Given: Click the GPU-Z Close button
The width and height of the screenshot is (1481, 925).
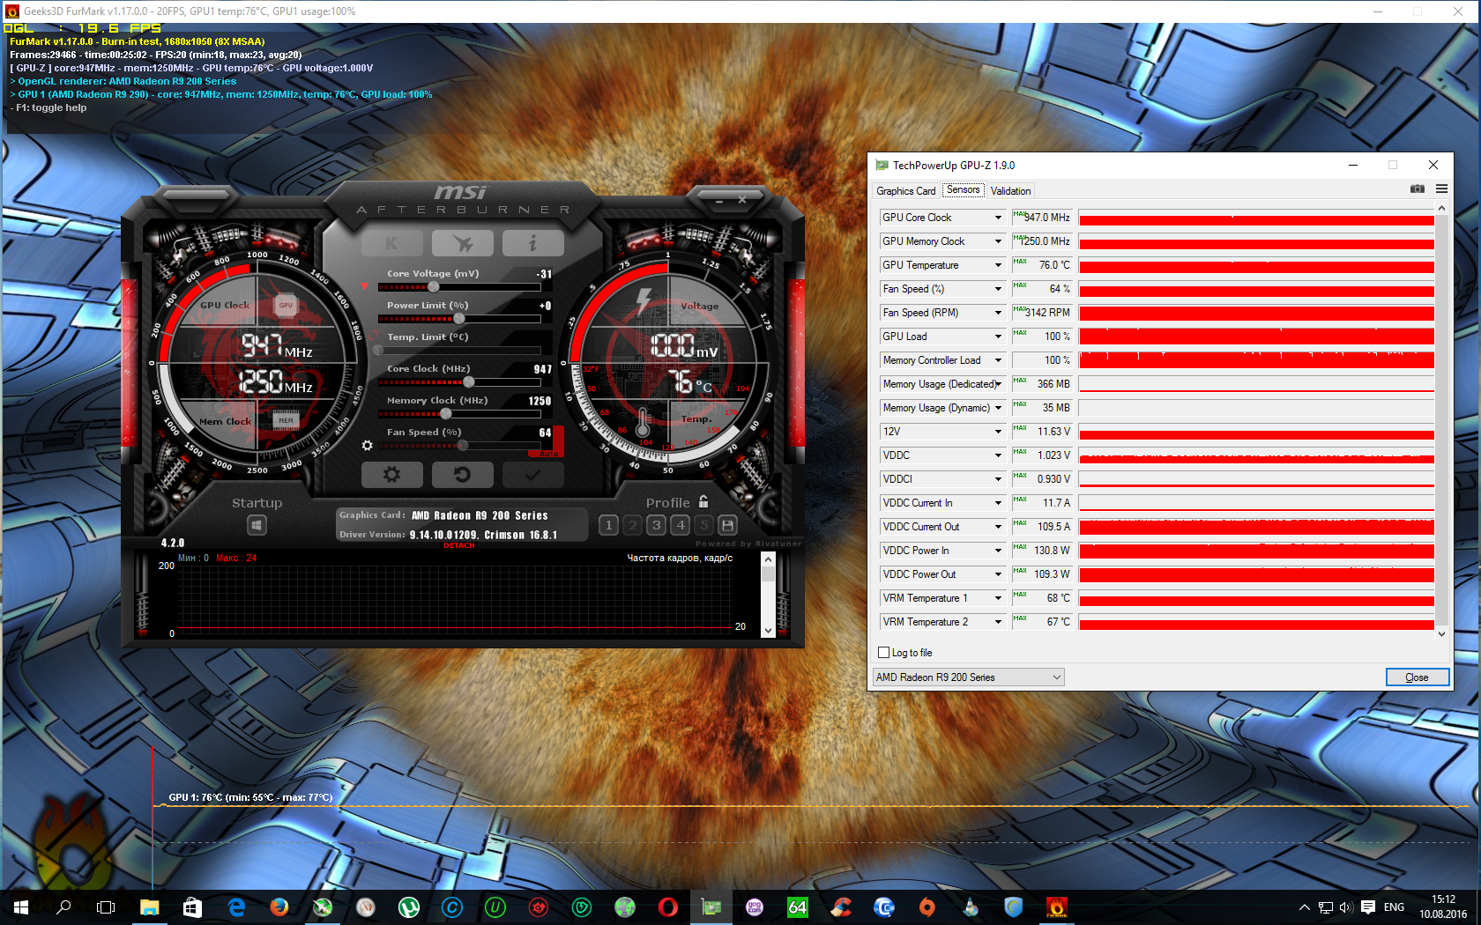Looking at the screenshot, I should click(1417, 677).
